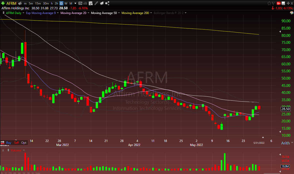This screenshot has width=294, height=174.
Task: Click the 19.9M volume value label
Action: pos(285,166)
